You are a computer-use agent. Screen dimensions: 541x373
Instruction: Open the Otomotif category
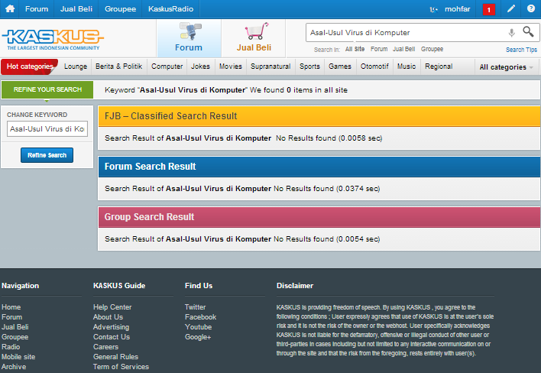point(374,66)
